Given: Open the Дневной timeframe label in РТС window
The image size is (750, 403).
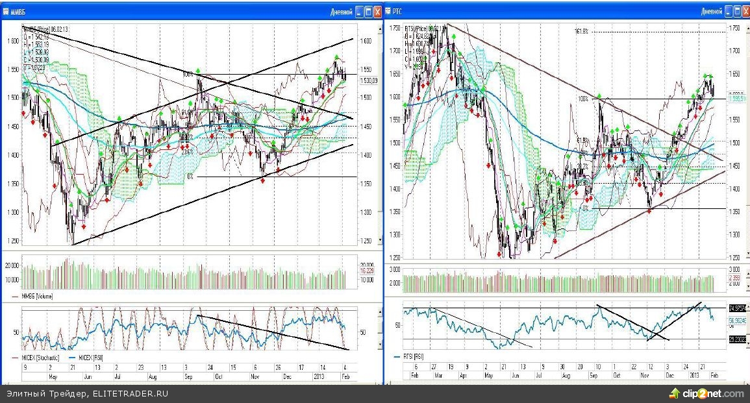Looking at the screenshot, I should (711, 12).
